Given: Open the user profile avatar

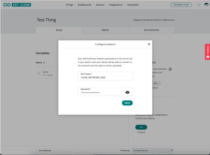Looking at the screenshot, I should click(x=205, y=5).
